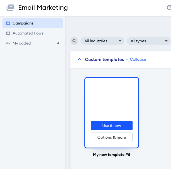171x169 pixels.
Task: Select Campaigns in the sidebar
Action: [x=33, y=23]
